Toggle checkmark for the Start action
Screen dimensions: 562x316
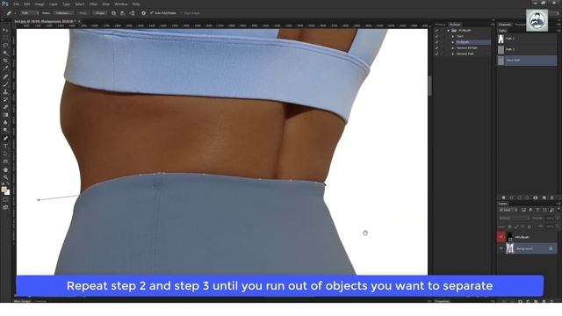point(437,36)
